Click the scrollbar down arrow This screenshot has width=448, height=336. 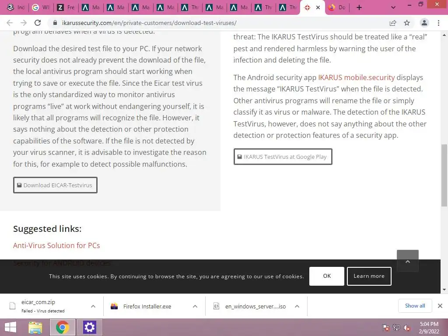pos(444,290)
